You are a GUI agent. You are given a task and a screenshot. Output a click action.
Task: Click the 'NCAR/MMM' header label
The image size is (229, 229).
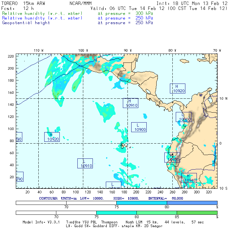pos(80,3)
